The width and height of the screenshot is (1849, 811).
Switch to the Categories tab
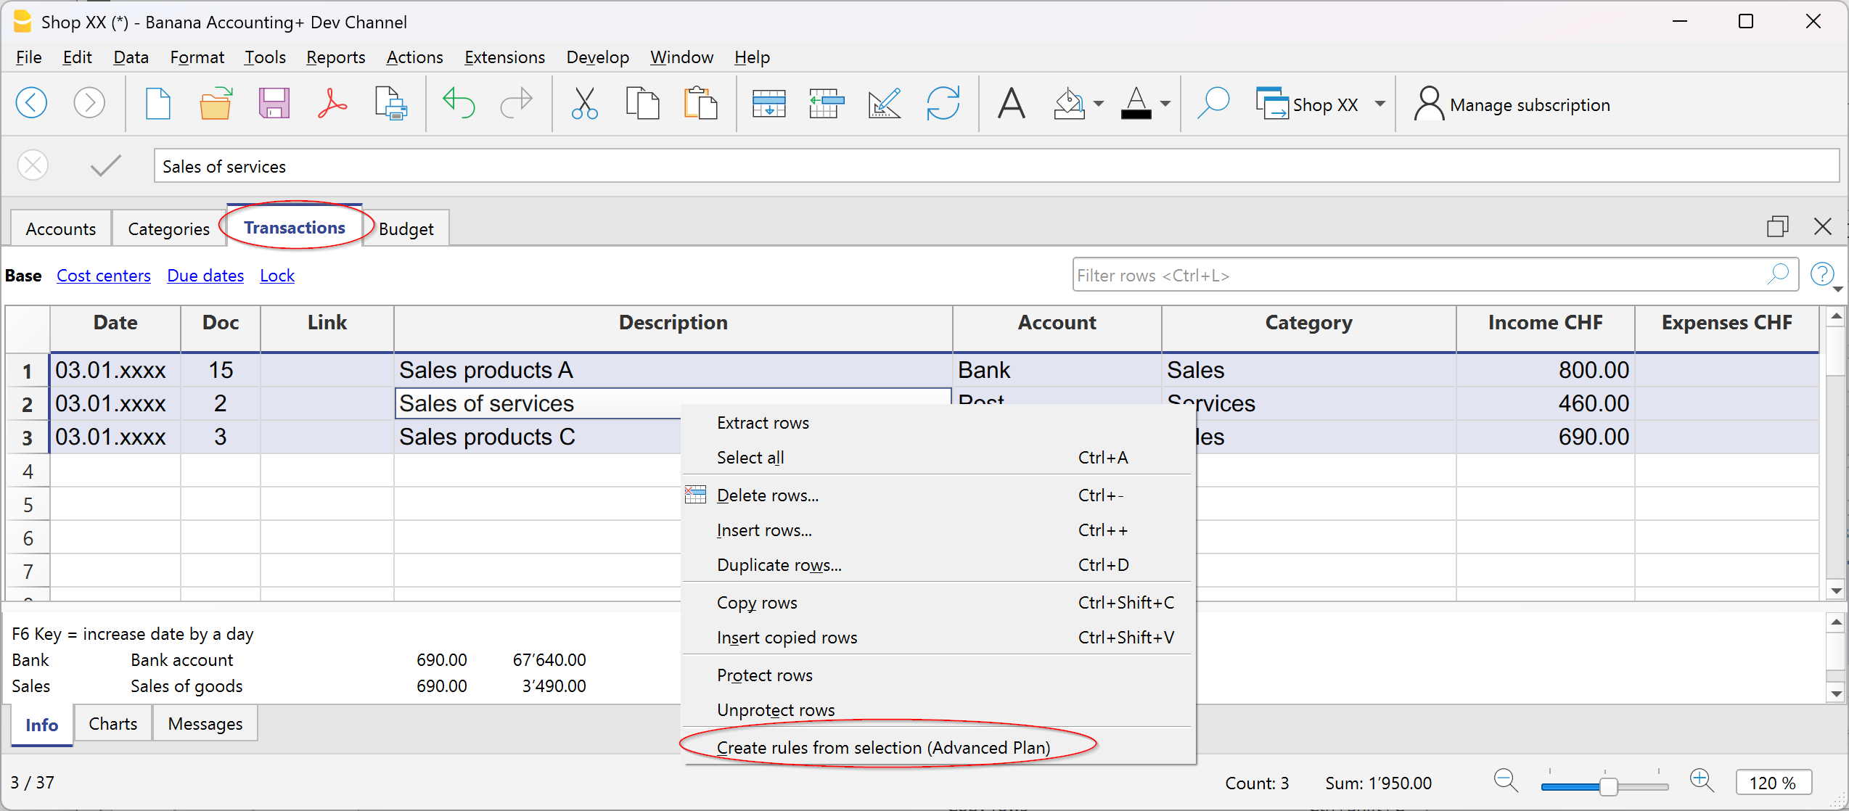pos(168,229)
